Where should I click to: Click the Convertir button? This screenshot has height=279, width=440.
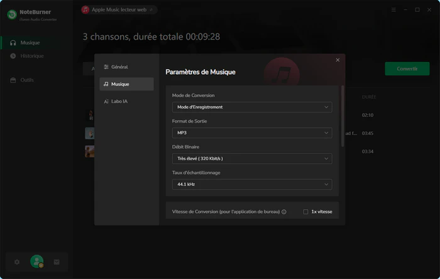407,68
